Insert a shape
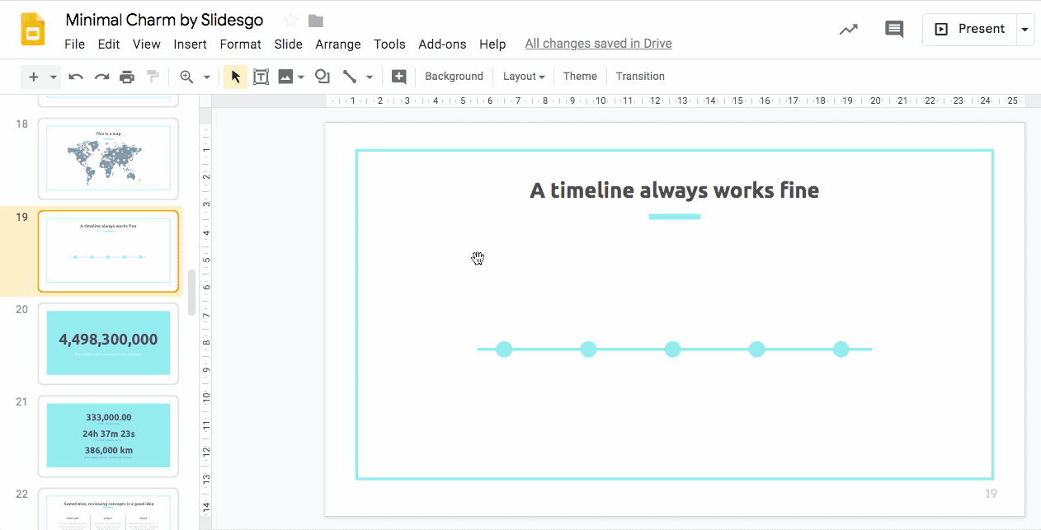Screen dimensions: 1041x530 tap(323, 77)
